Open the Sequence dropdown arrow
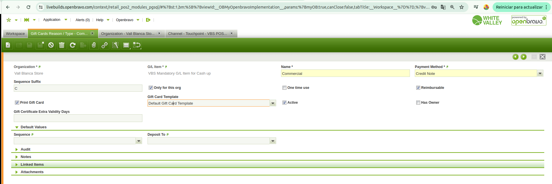 coord(139,141)
